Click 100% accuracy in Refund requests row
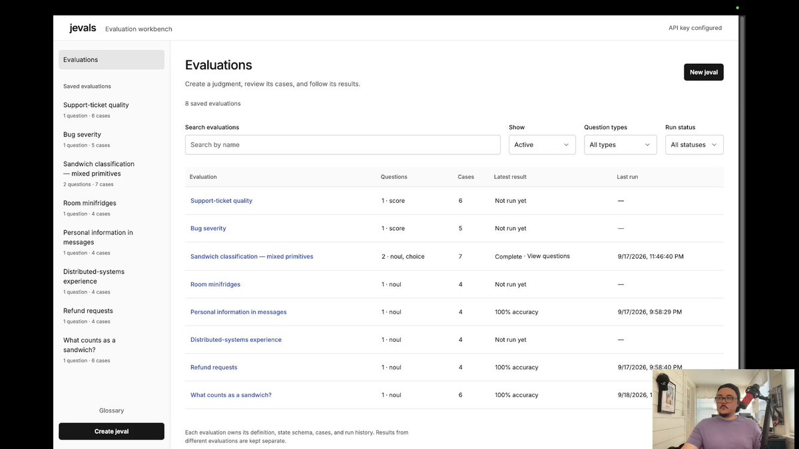Viewport: 799px width, 449px height. point(517,368)
